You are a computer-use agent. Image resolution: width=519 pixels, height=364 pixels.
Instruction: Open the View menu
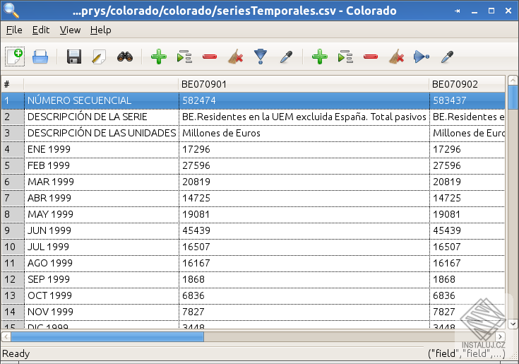coord(70,30)
